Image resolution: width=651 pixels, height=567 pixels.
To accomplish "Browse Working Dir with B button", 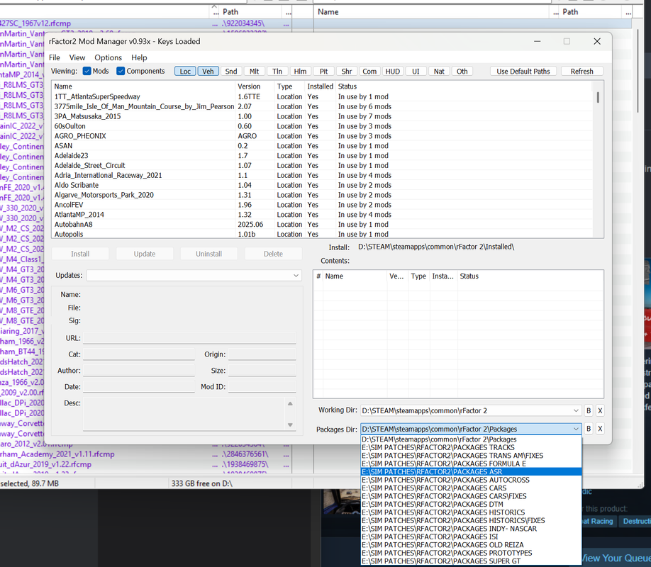I will [x=589, y=410].
